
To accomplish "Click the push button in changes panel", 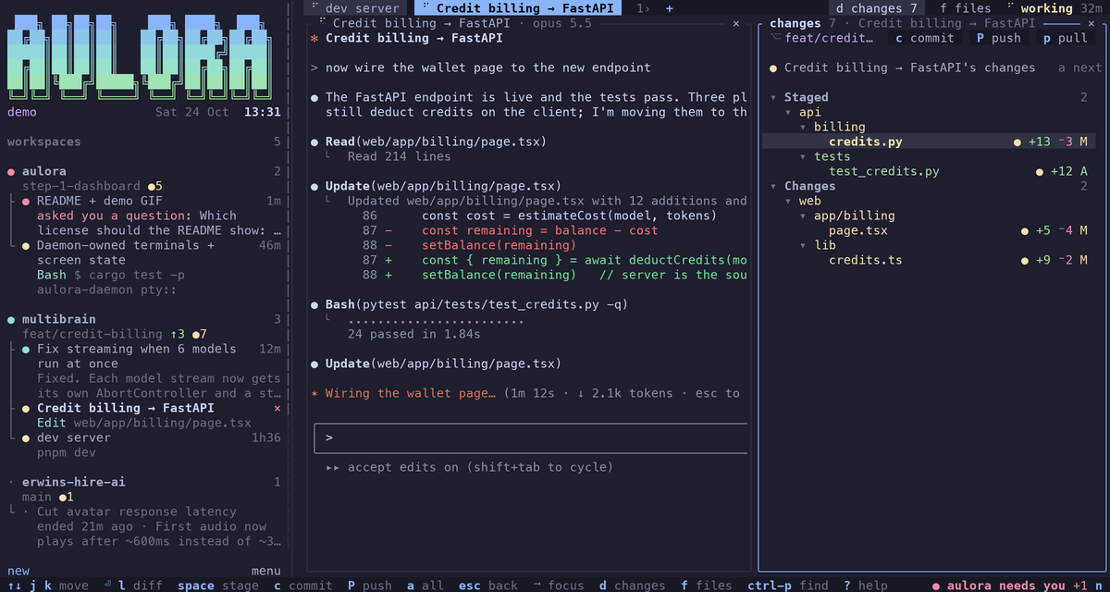I will tap(999, 38).
